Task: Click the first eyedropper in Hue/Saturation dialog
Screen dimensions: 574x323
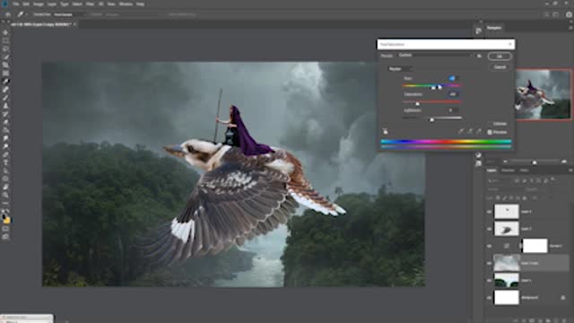Action: (461, 132)
